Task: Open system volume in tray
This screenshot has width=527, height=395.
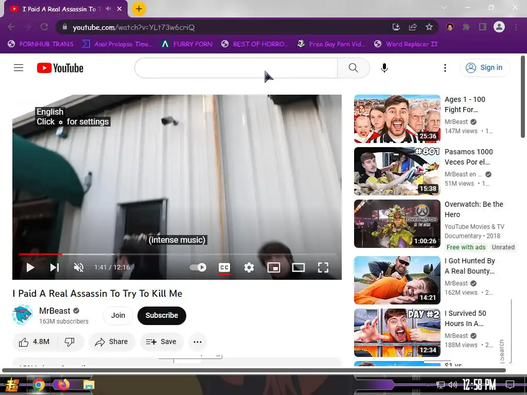Action: [x=453, y=385]
